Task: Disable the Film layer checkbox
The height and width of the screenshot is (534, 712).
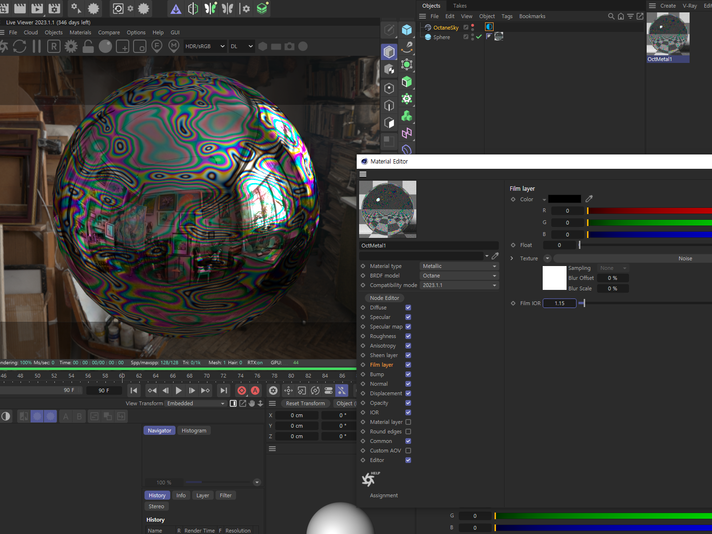Action: click(x=408, y=365)
